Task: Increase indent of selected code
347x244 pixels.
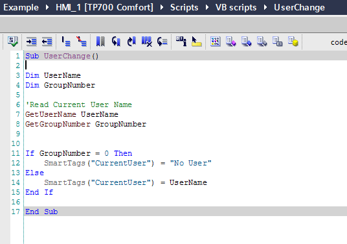Action: coord(32,42)
